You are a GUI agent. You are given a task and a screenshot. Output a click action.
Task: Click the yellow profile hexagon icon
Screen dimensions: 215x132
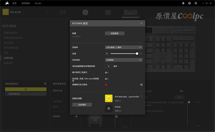point(6,12)
